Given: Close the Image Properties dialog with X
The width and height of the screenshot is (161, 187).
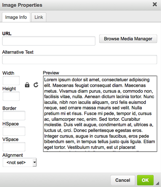Looking at the screenshot, I should click(155, 4).
